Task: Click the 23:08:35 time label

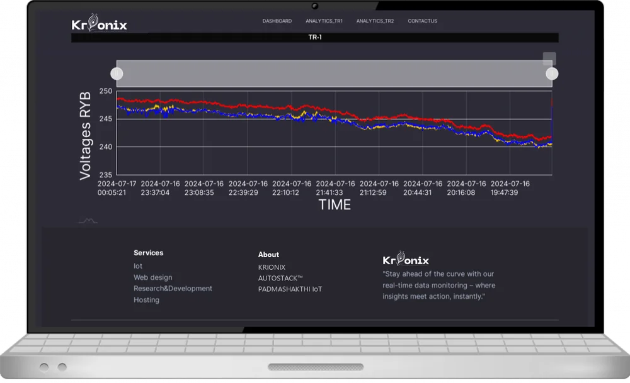Action: click(199, 192)
